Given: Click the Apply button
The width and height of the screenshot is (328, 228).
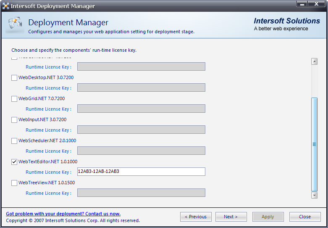Looking at the screenshot, I should click(x=268, y=217).
